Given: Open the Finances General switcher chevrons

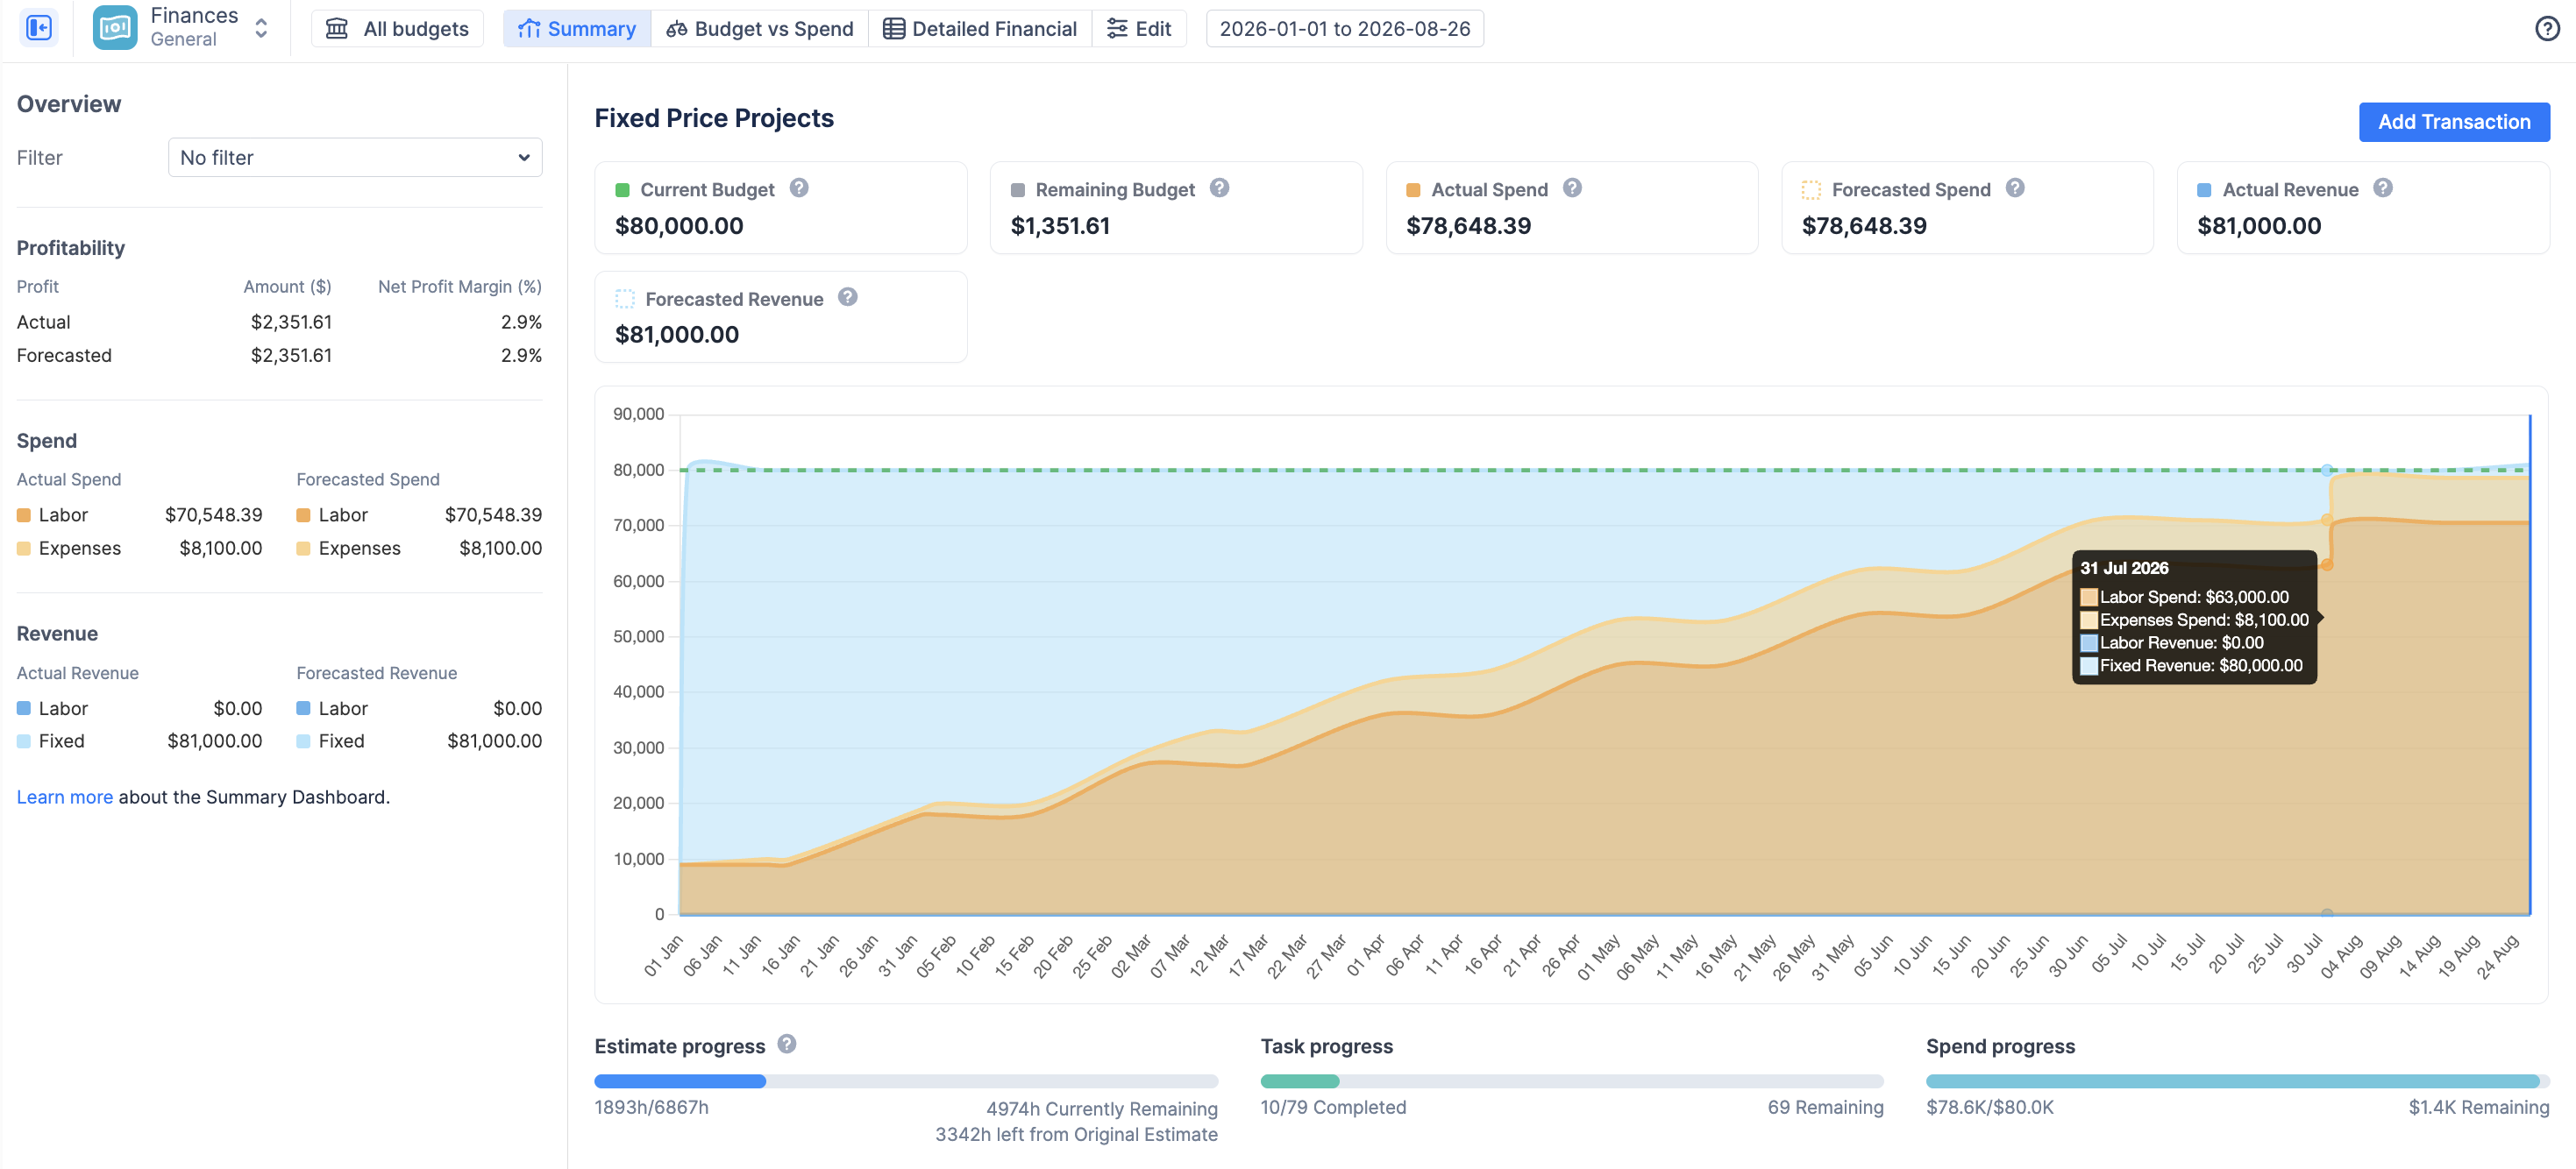Looking at the screenshot, I should [x=261, y=28].
